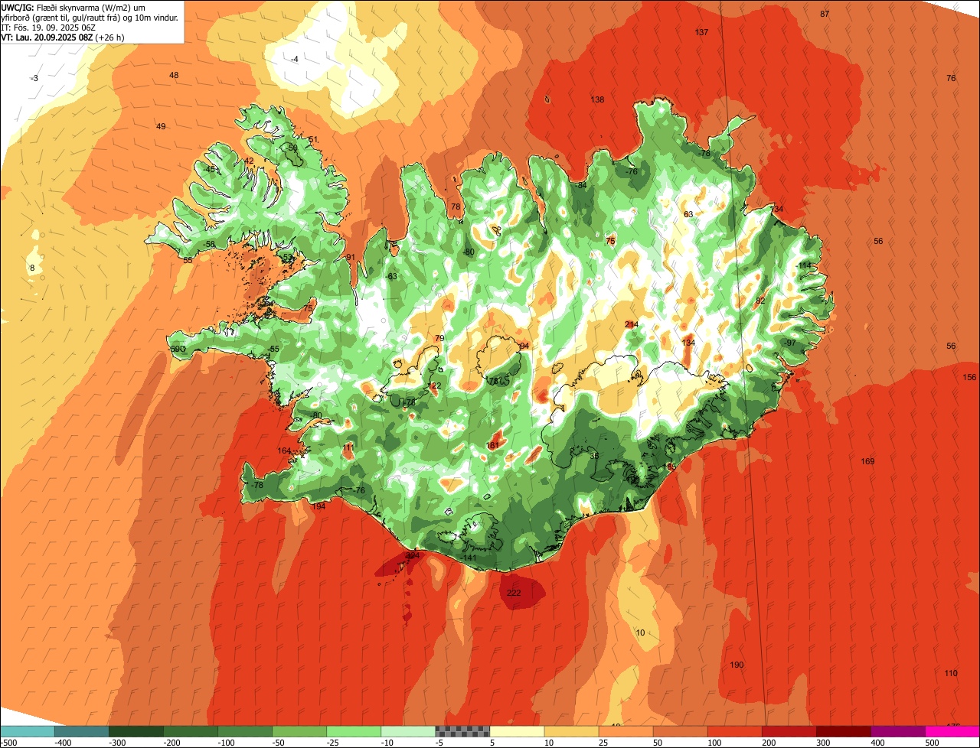Screen dimensions: 980x748
Task: Click the -400 to -300 teal legend band
Action: point(81,731)
